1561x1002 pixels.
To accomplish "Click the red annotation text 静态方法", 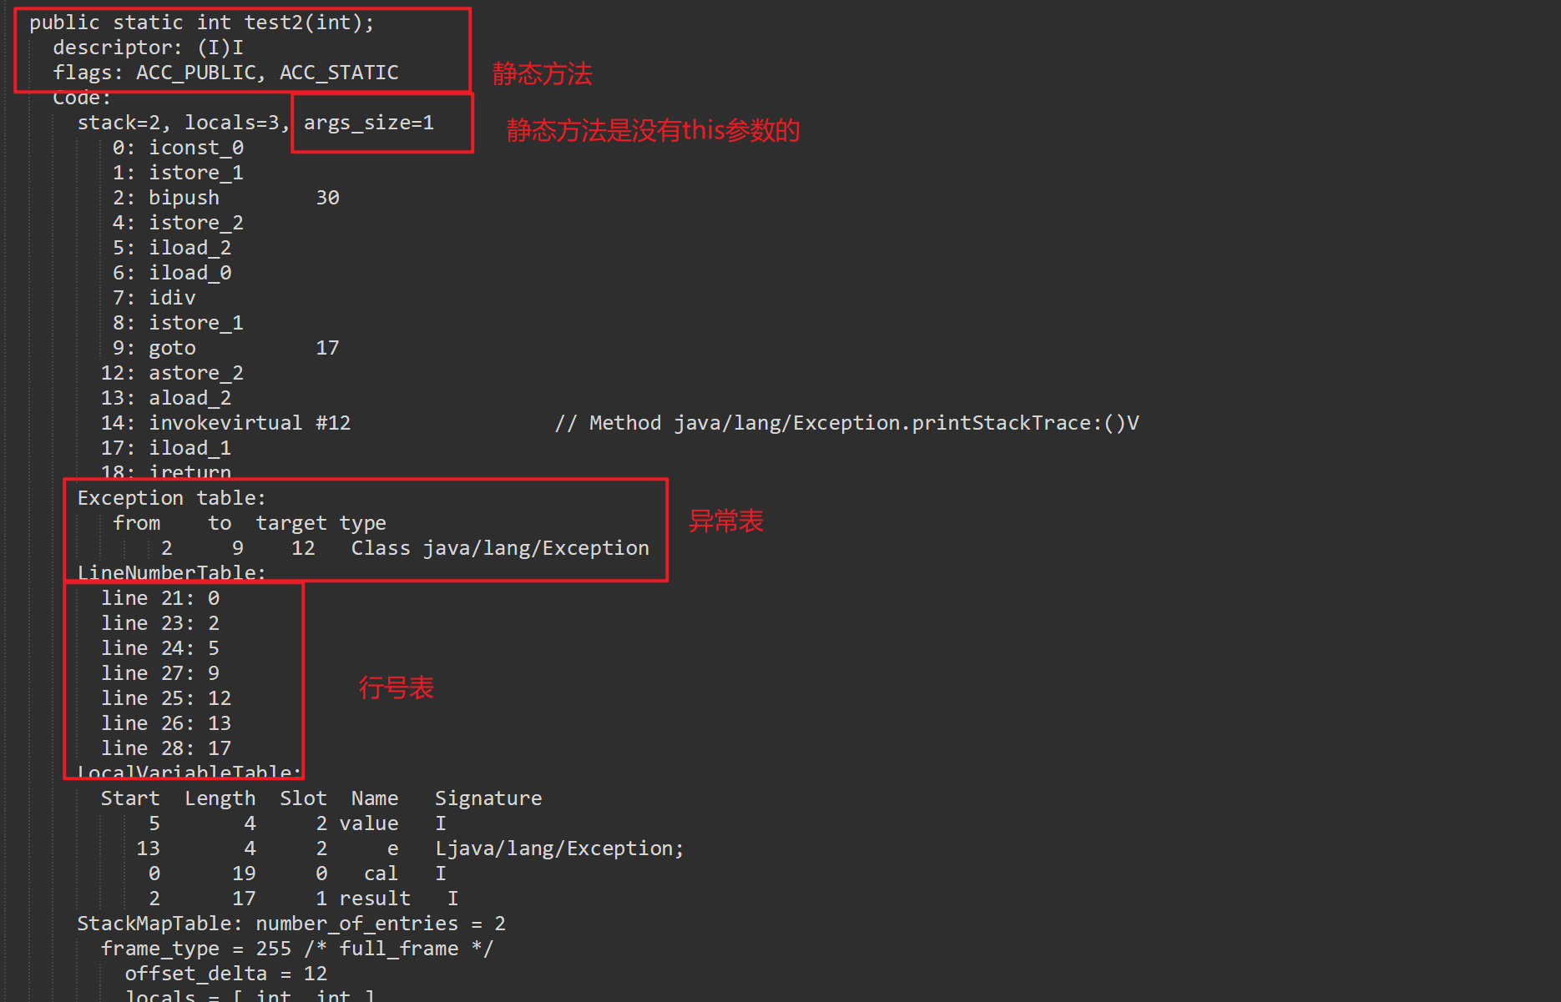I will point(542,74).
